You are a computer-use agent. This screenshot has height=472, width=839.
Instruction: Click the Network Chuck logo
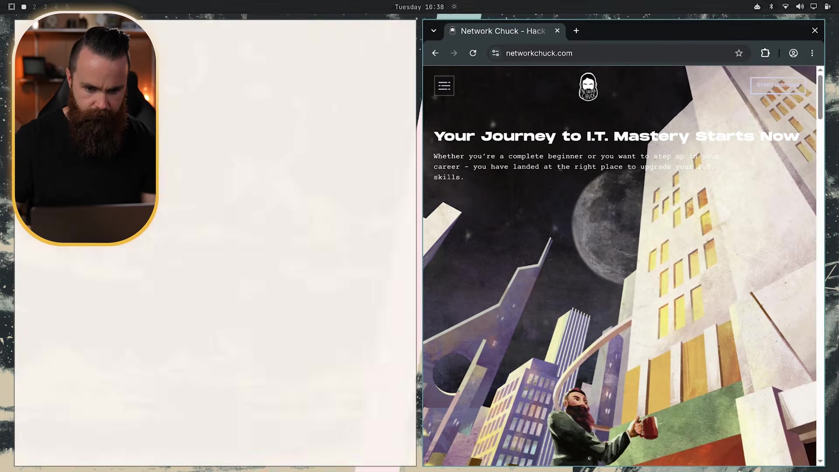(588, 87)
